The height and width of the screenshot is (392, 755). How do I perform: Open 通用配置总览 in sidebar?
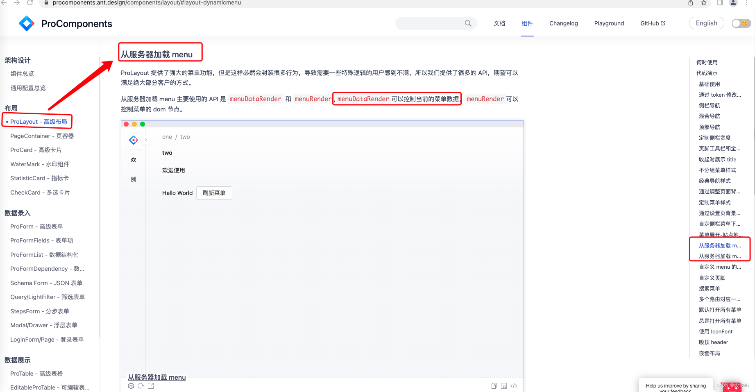click(x=28, y=88)
